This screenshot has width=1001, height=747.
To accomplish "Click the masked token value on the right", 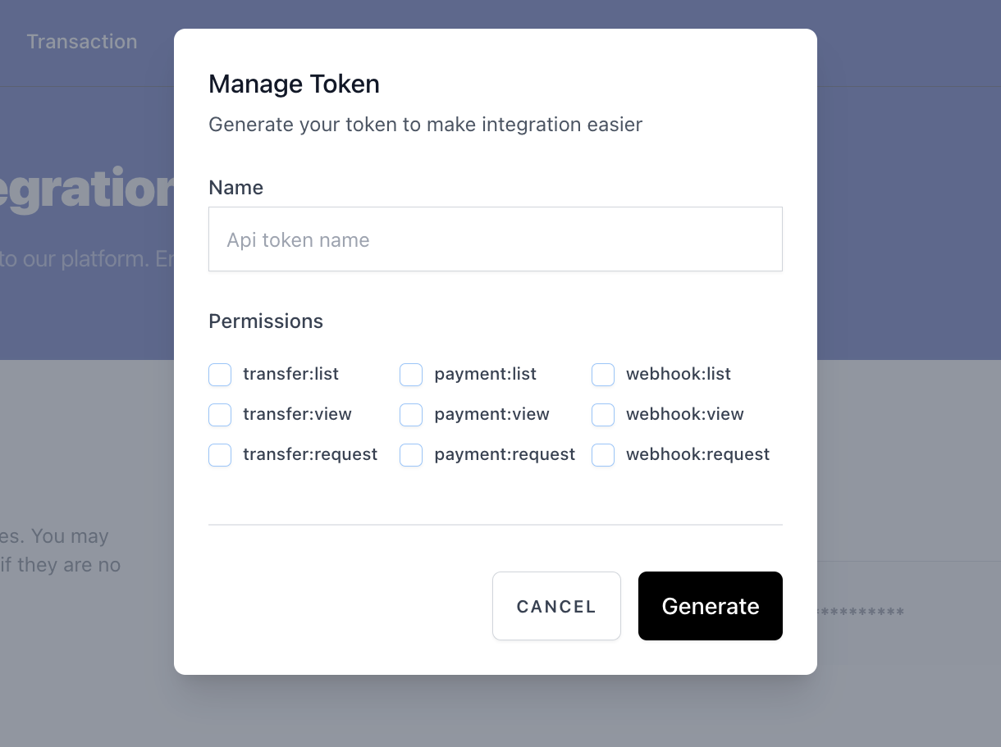I will coord(862,611).
